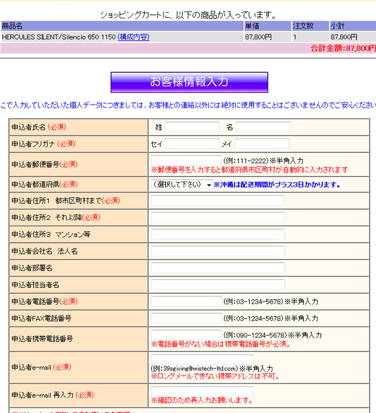
Task: Click the 合計金額:87,800円 total text
Action: 343,48
